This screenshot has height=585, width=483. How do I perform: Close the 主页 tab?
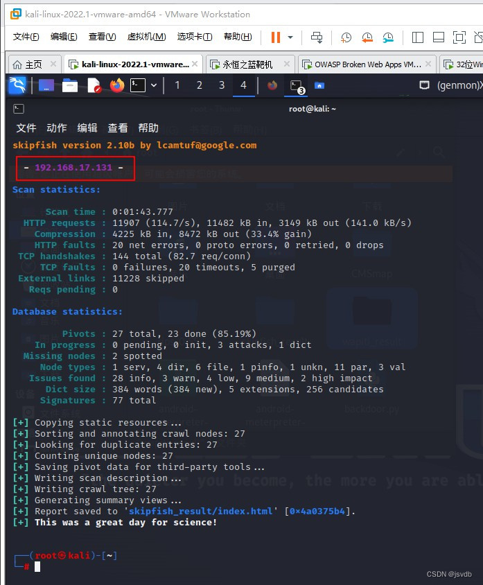53,64
